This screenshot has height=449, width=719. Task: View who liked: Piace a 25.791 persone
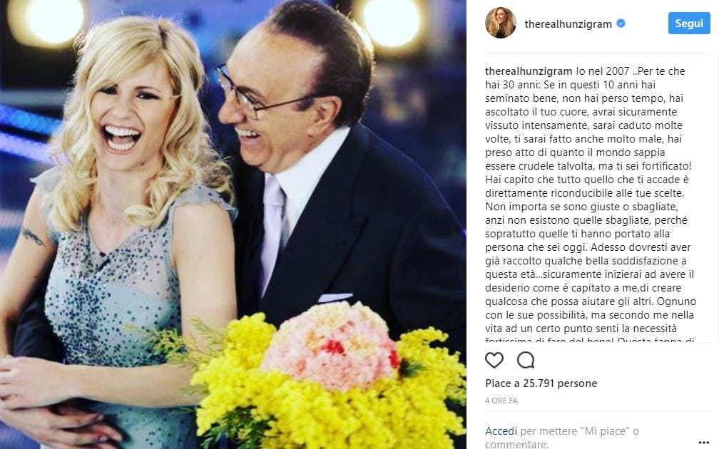541,383
